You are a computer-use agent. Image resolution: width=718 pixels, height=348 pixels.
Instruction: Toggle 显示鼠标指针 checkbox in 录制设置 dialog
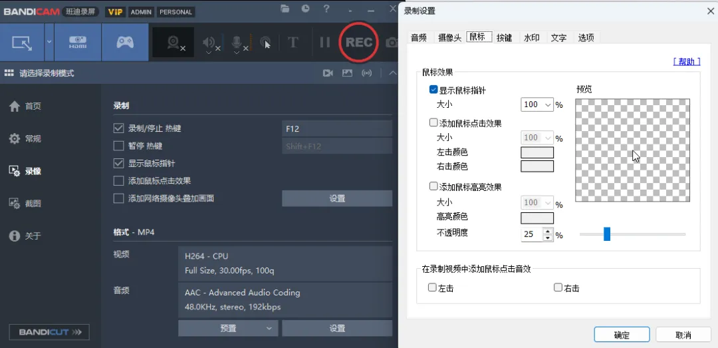tap(433, 90)
